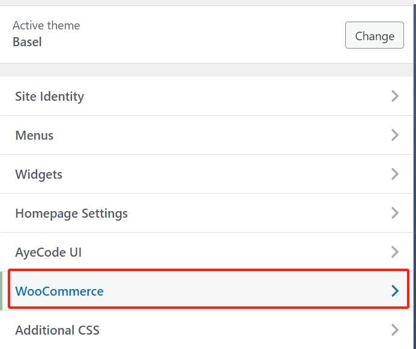The height and width of the screenshot is (349, 416).
Task: Select the AyeCode UI section
Action: [x=49, y=252]
